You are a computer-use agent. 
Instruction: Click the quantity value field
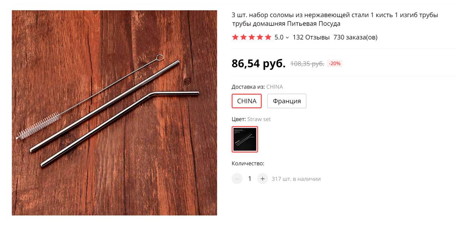point(250,179)
